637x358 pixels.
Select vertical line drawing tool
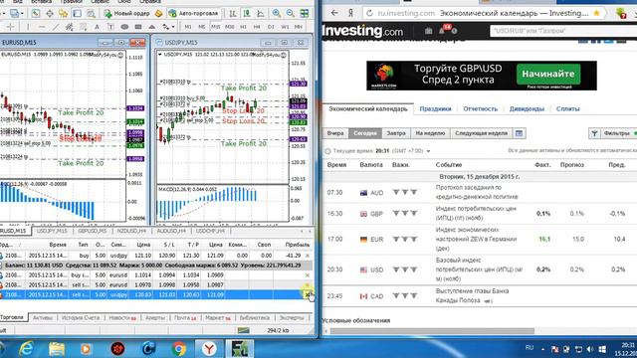pyautogui.click(x=28, y=27)
